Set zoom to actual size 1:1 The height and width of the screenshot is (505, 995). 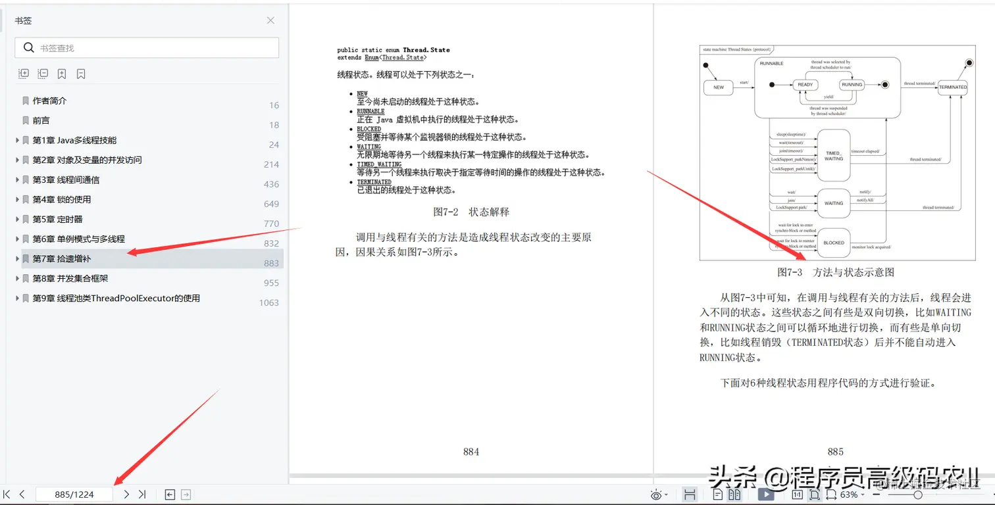tap(798, 494)
